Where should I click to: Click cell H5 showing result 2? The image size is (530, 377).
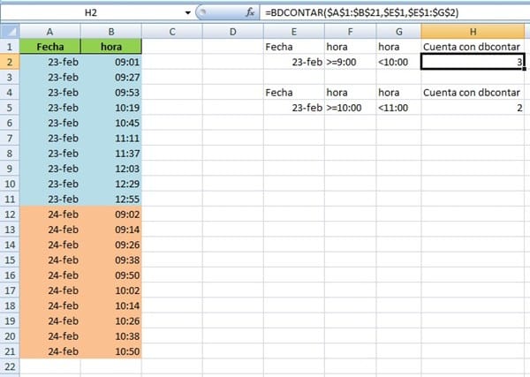(474, 107)
